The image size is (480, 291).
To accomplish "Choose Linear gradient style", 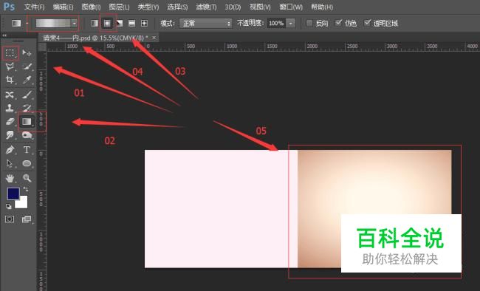I will tap(95, 24).
